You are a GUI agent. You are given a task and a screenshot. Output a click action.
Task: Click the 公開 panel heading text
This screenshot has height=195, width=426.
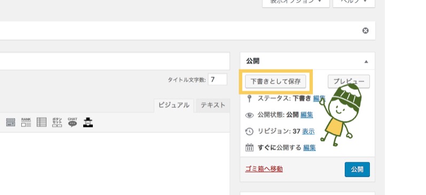pos(253,61)
